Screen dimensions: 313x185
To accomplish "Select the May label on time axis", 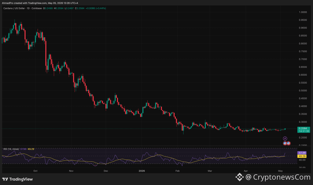I will click(280, 171).
